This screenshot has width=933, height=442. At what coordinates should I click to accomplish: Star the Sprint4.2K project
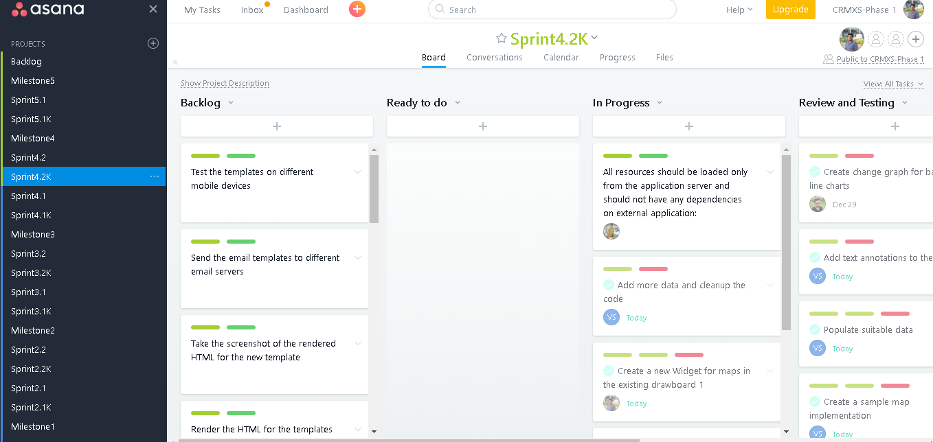click(502, 38)
